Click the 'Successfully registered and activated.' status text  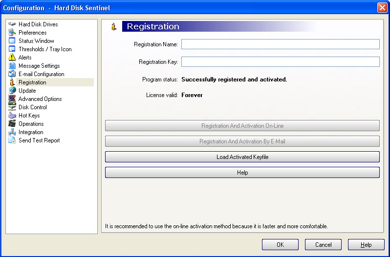pos(234,79)
